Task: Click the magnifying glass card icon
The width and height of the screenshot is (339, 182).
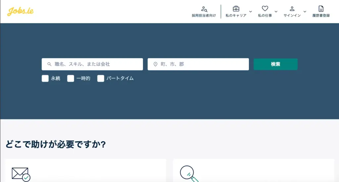Action: coord(189,174)
